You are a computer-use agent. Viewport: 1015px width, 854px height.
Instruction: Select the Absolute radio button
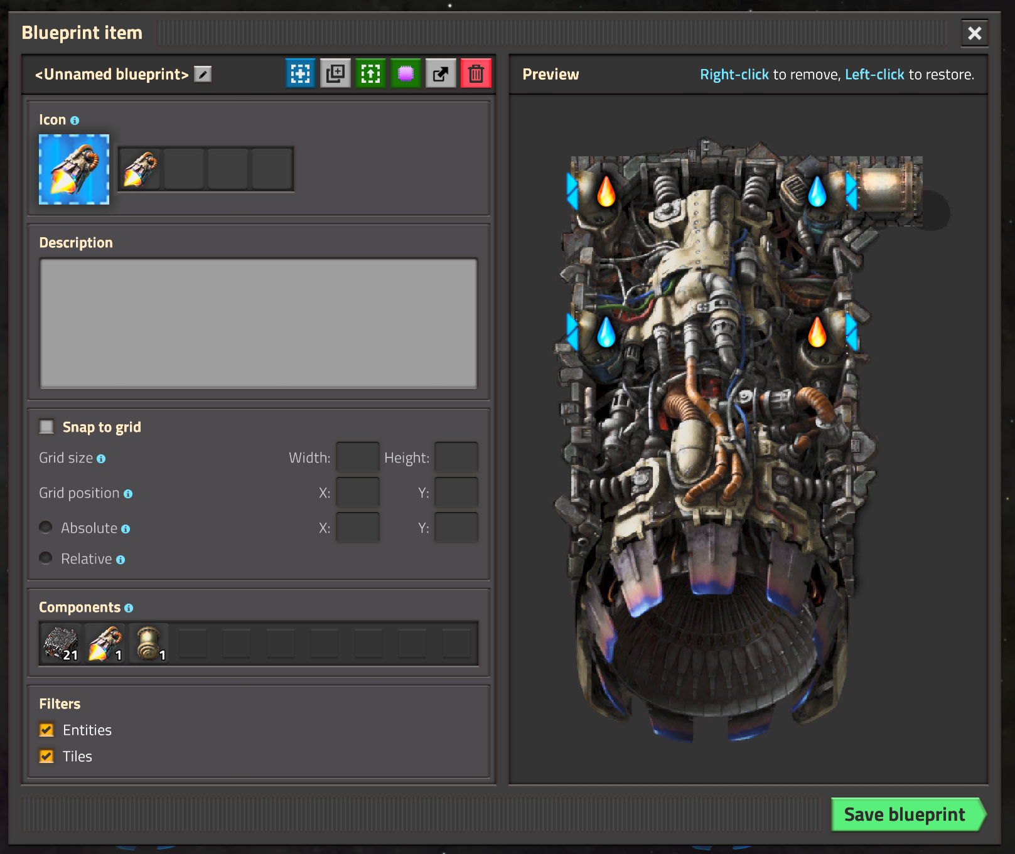pyautogui.click(x=46, y=527)
